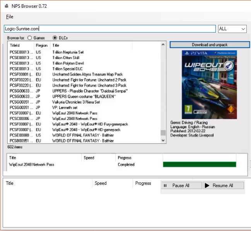Open the ALL region dropdown
Image resolution: width=251 pixels, height=231 pixels.
(232, 29)
